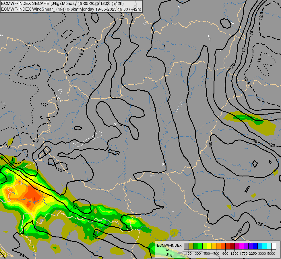Pick the bright magenta legend swatch
The height and width of the screenshot is (259, 281).
[241, 246]
